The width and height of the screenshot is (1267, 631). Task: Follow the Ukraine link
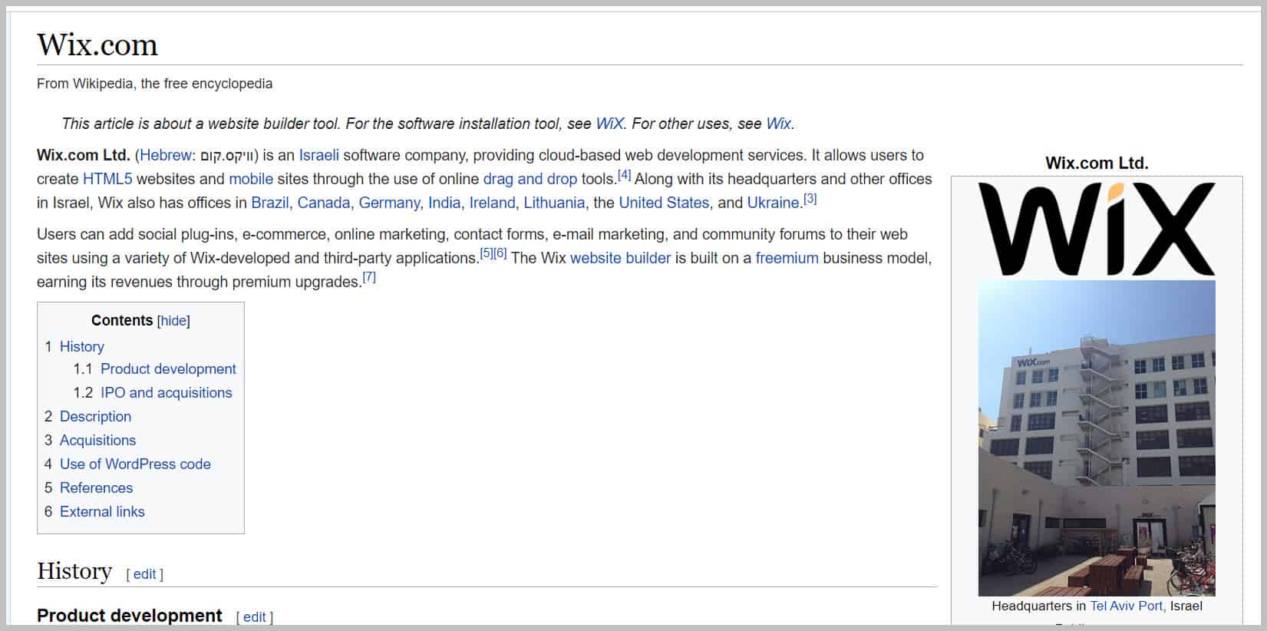(774, 203)
